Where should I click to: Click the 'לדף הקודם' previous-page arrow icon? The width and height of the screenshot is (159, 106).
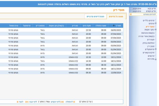[x=62, y=102]
